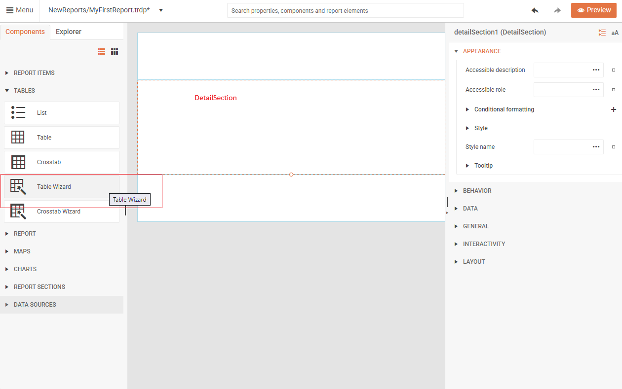This screenshot has height=389, width=622.
Task: Select the Crosstab component icon
Action: pos(18,162)
